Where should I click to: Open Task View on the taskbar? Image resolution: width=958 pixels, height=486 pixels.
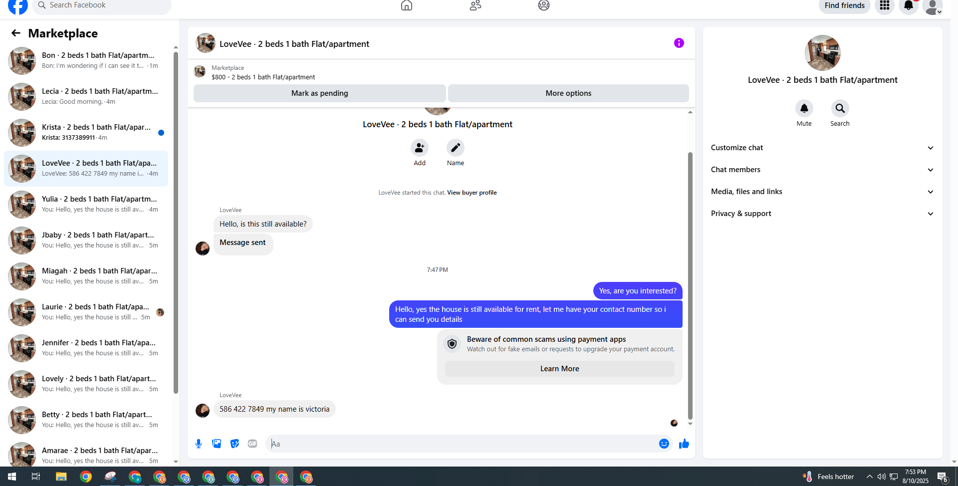36,477
